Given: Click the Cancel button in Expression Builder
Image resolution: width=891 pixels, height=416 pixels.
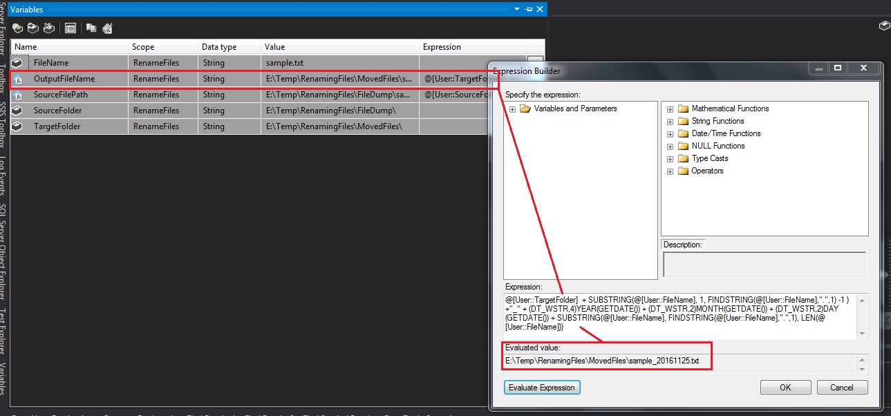Looking at the screenshot, I should point(842,387).
